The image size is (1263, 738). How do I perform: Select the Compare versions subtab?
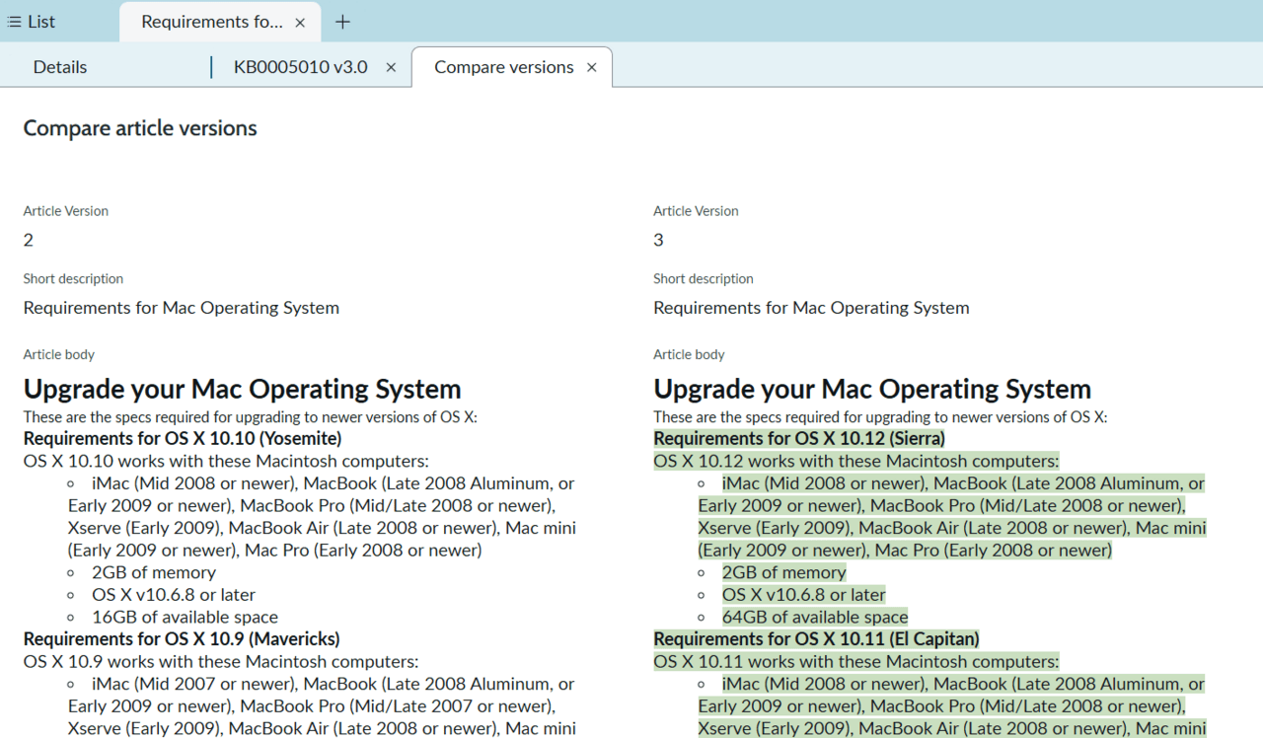point(503,67)
